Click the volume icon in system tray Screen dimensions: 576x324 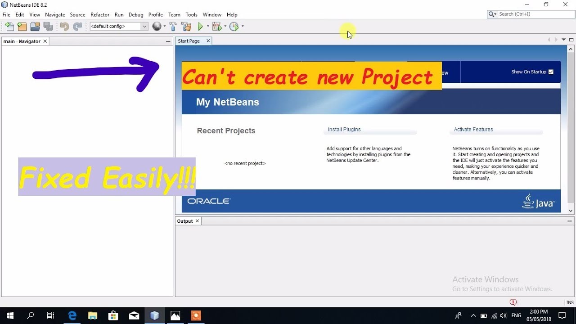[x=504, y=315]
